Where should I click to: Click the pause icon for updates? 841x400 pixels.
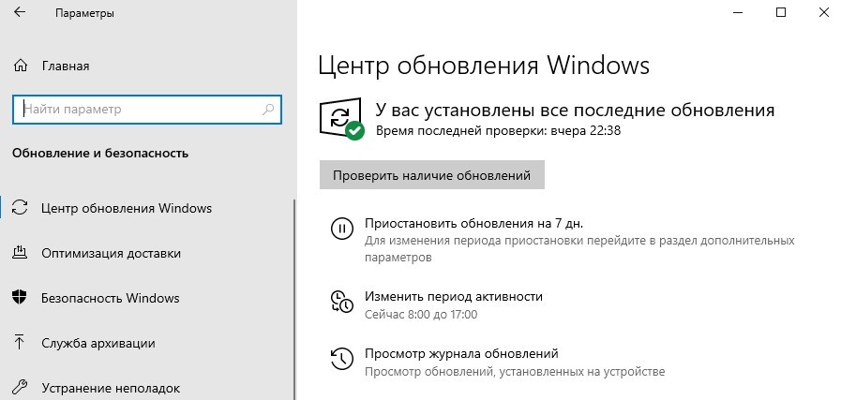click(x=341, y=229)
